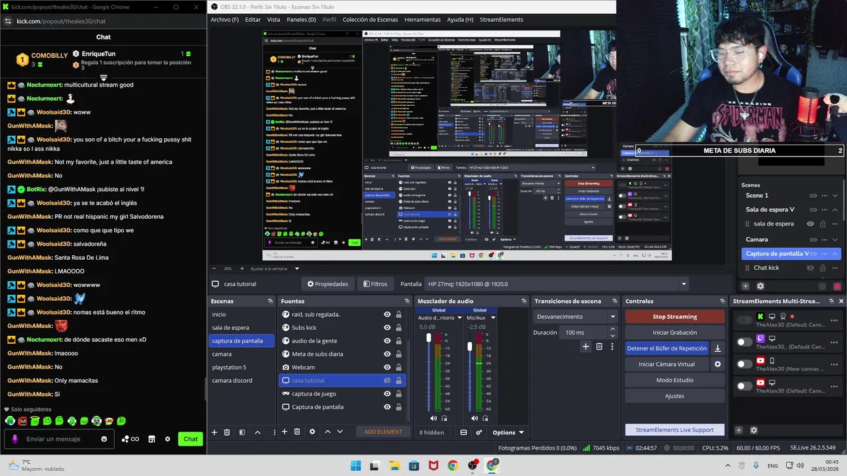The height and width of the screenshot is (476, 847).
Task: Remove selected source with Fuentes trash icon
Action: pos(298,432)
